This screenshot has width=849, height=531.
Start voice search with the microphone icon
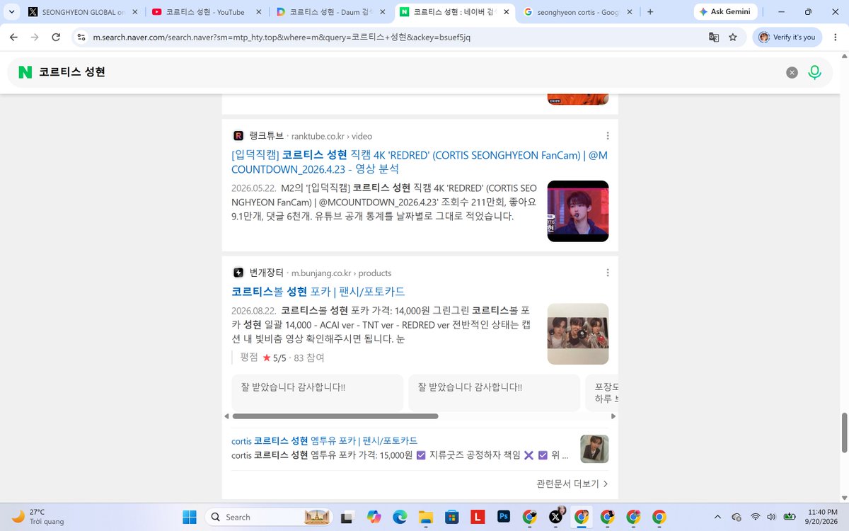[x=814, y=72]
